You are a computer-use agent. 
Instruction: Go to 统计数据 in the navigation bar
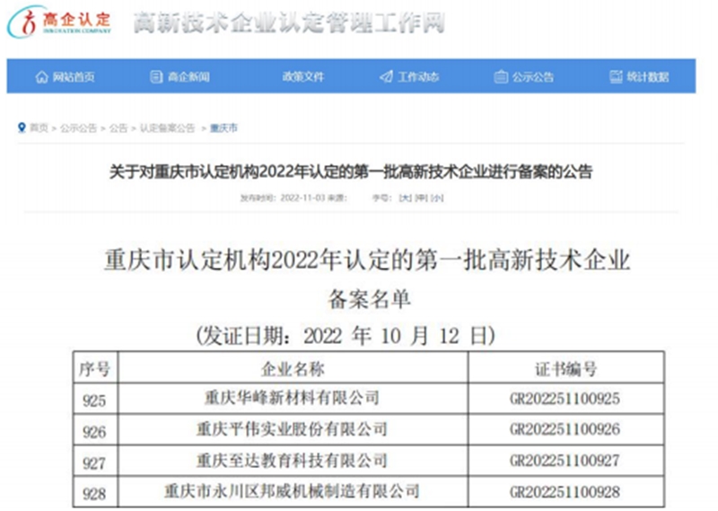pyautogui.click(x=647, y=77)
